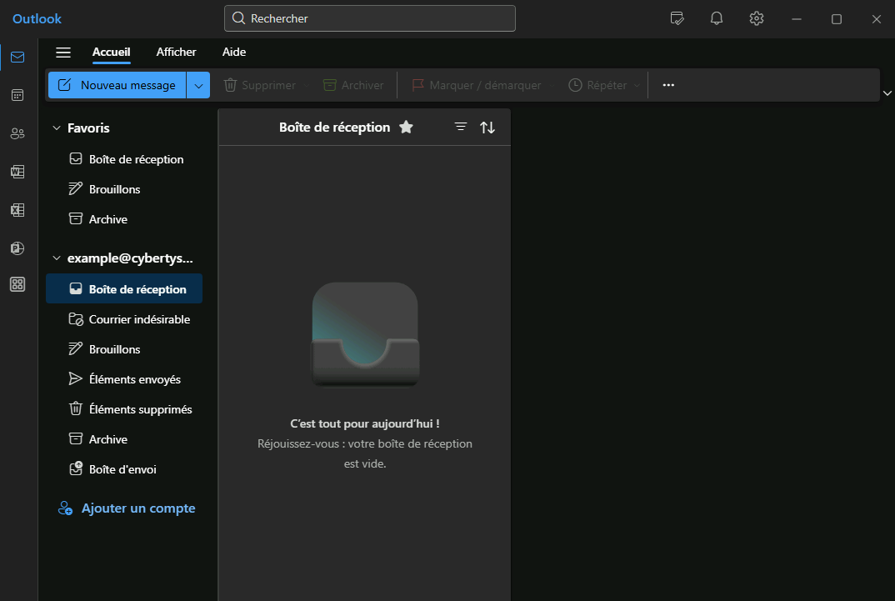Image resolution: width=895 pixels, height=601 pixels.
Task: Launch Excel from the sidebar
Action: pos(17,210)
